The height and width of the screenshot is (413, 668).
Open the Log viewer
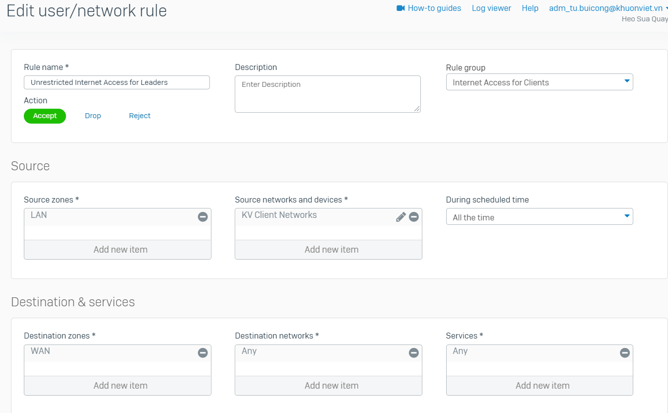[491, 8]
